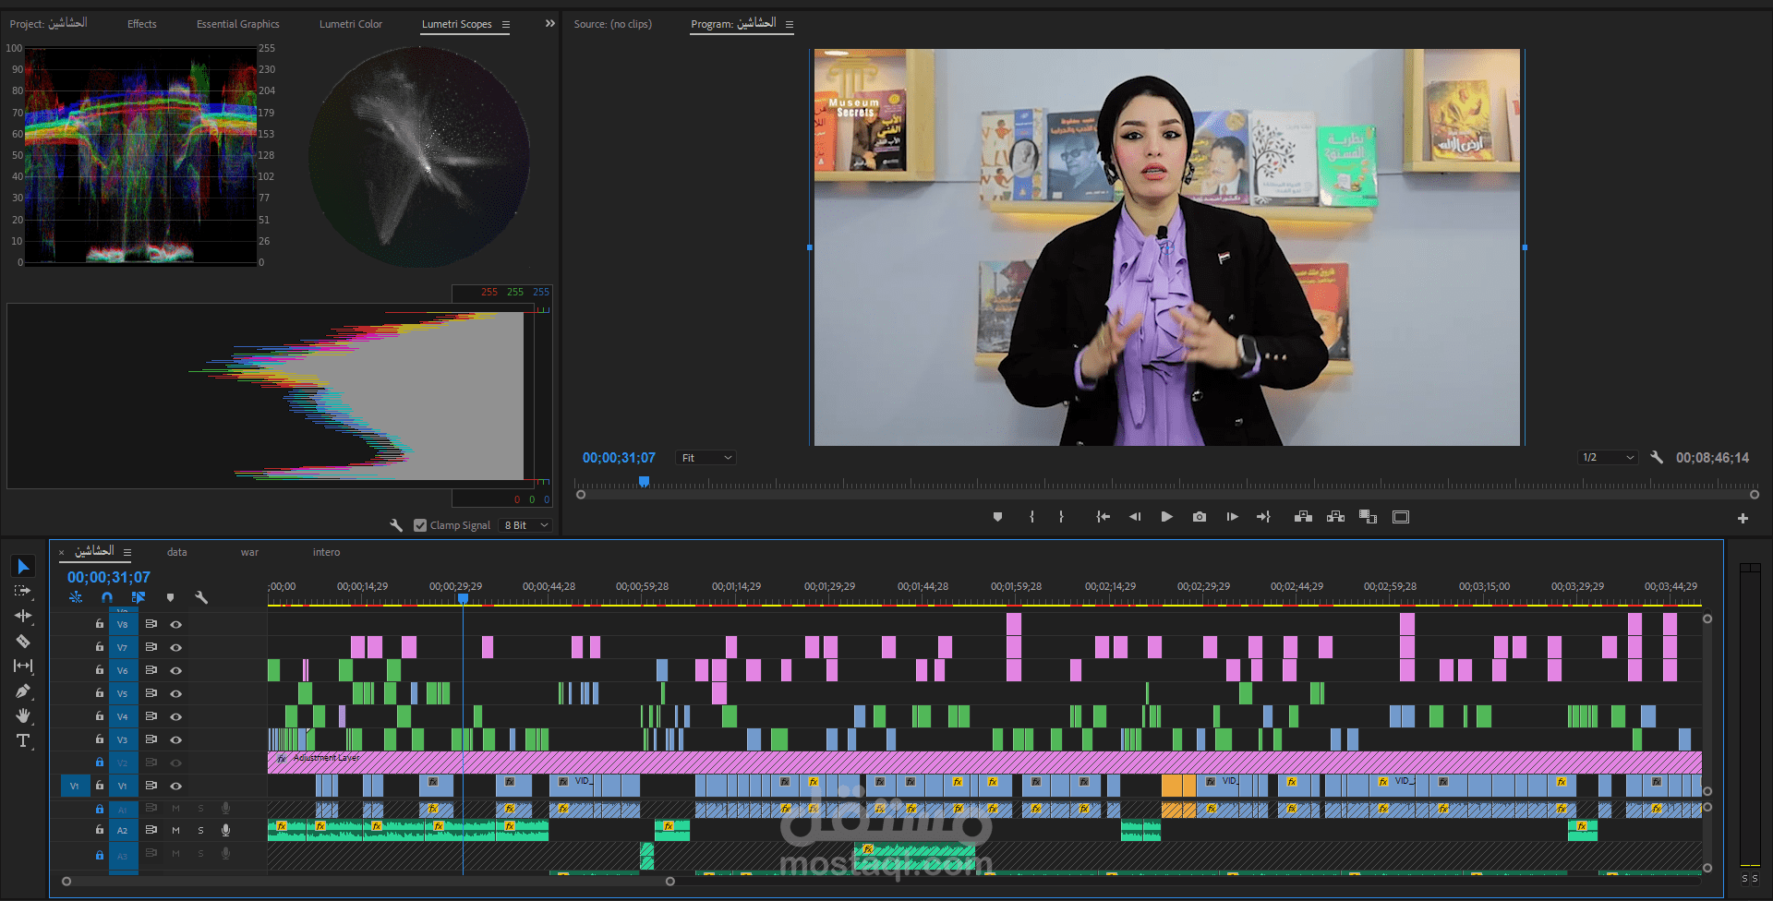This screenshot has height=901, width=1773.
Task: Click Add Marker in Program monitor
Action: coord(997,517)
